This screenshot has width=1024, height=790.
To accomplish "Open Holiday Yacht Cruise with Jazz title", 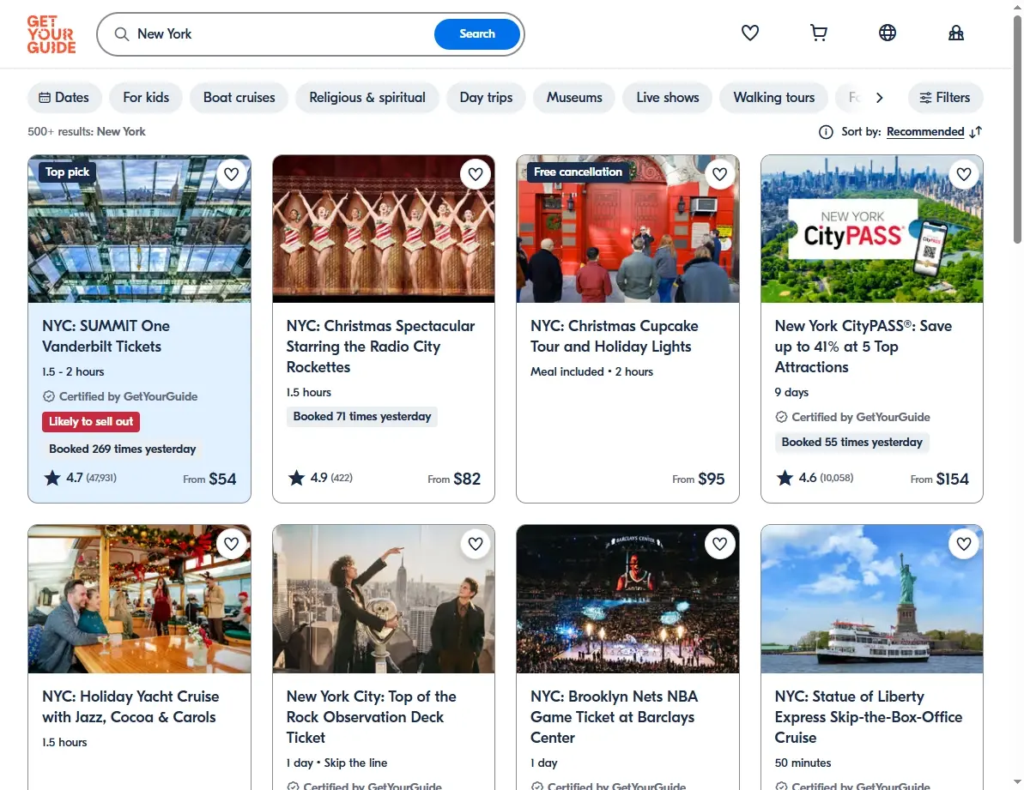I will (x=130, y=707).
